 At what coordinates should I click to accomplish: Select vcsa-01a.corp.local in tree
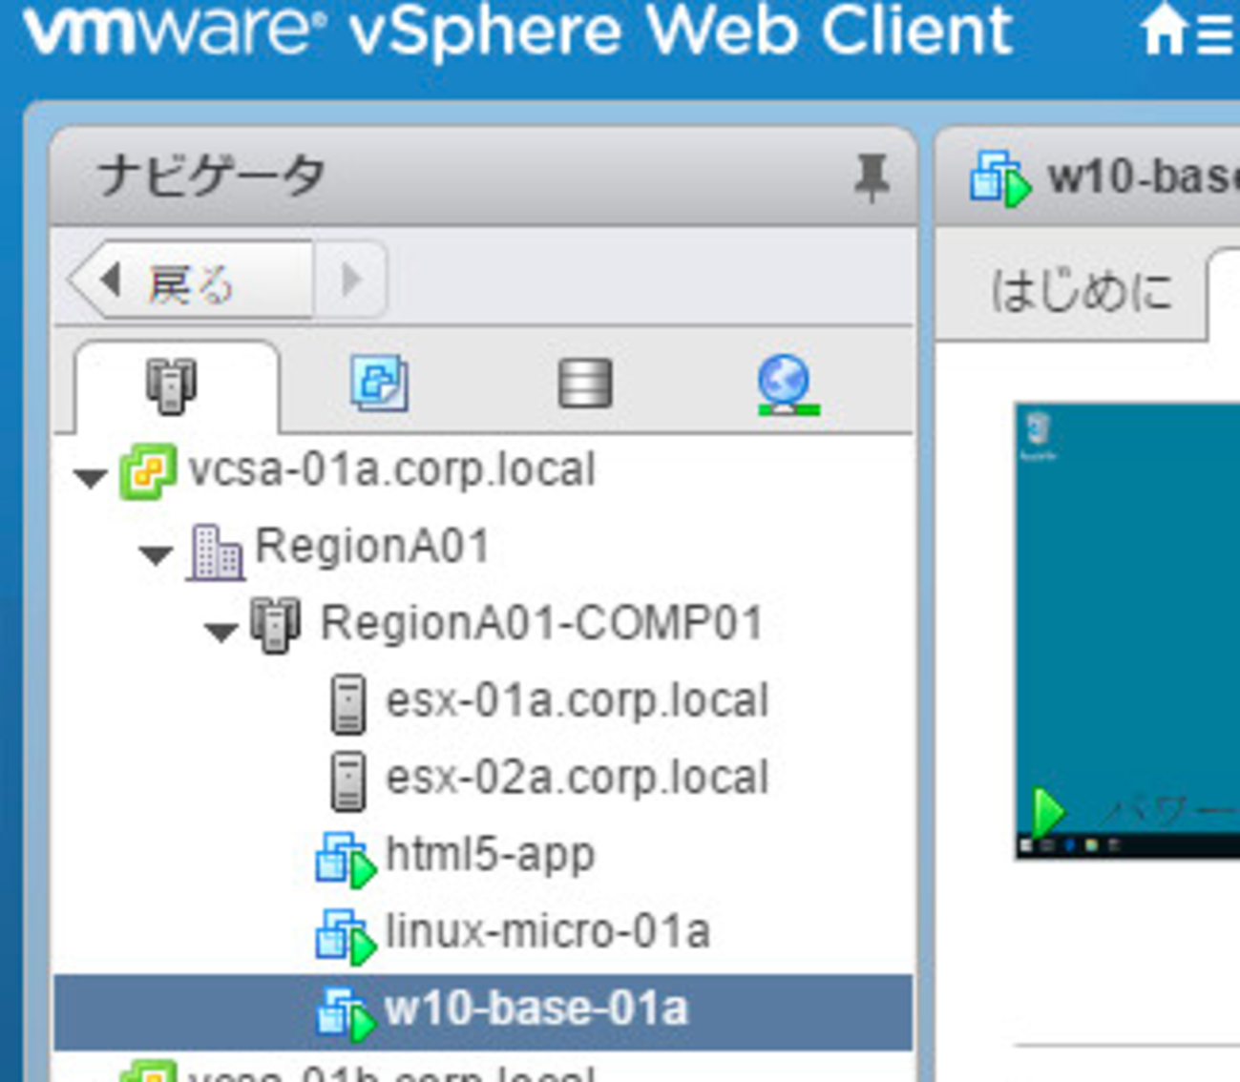pos(392,470)
